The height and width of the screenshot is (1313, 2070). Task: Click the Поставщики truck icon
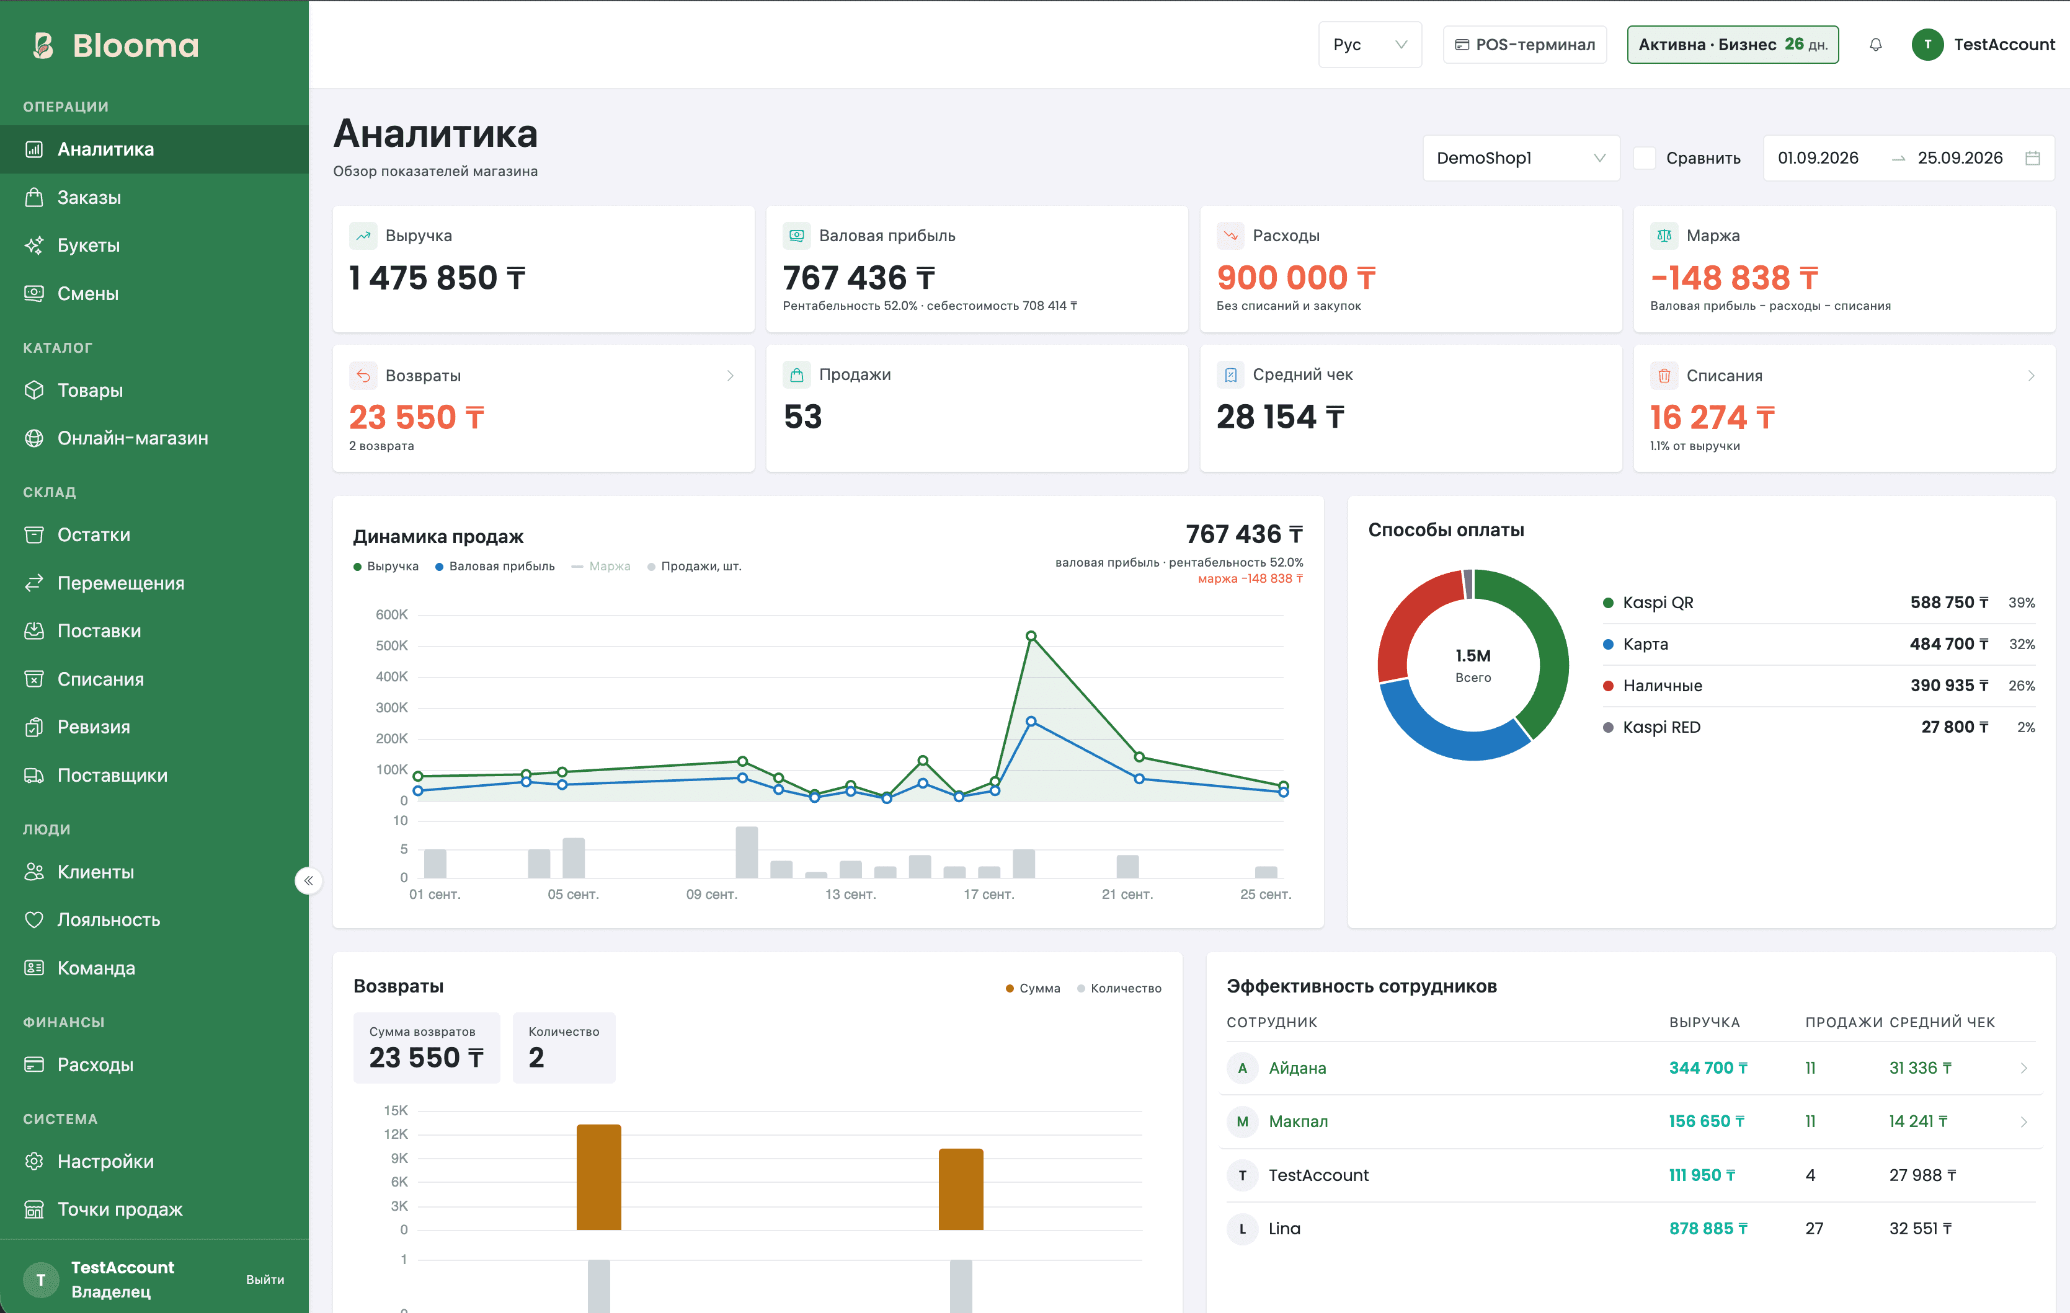(x=33, y=775)
